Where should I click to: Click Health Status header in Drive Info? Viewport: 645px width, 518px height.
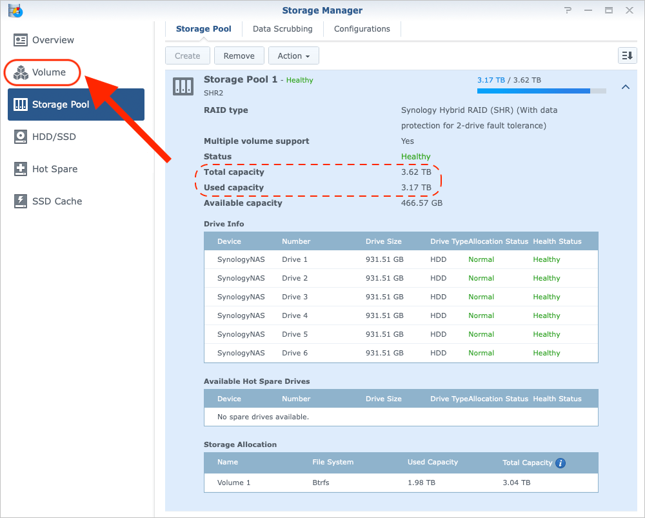(x=557, y=241)
